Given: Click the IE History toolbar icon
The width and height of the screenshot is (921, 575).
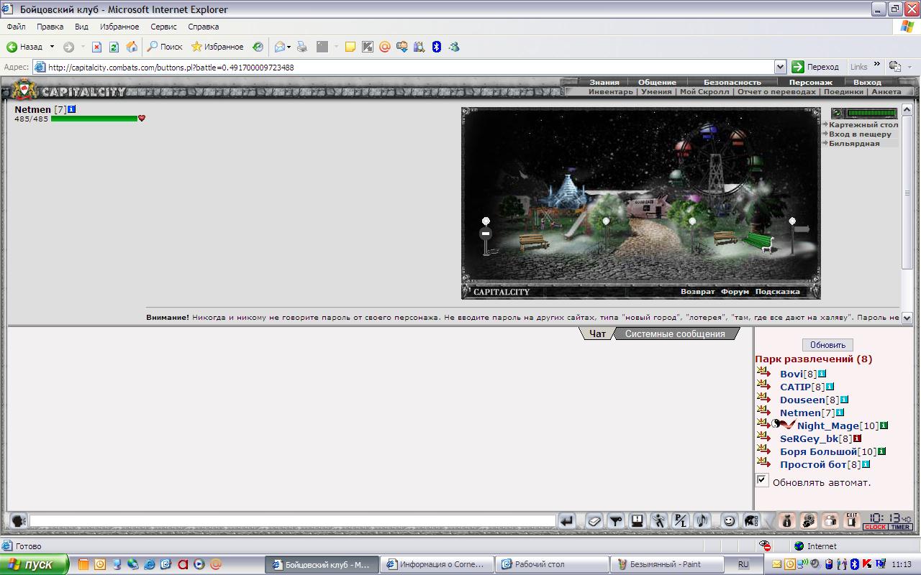Looking at the screenshot, I should click(x=257, y=47).
